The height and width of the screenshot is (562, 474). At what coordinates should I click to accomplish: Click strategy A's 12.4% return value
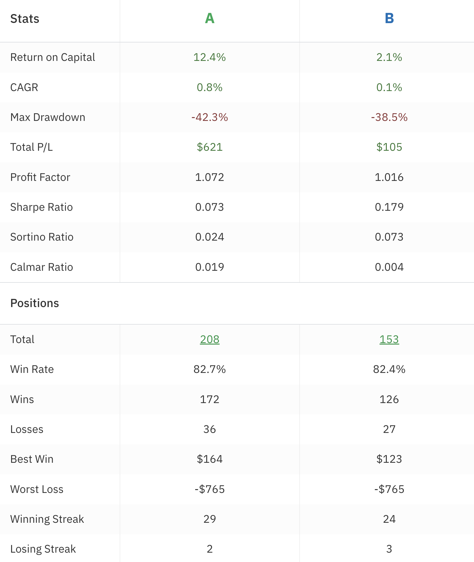[209, 57]
